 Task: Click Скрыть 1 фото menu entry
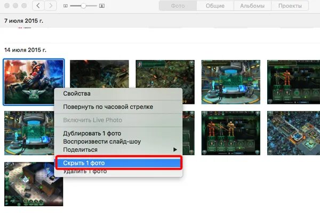(x=118, y=163)
